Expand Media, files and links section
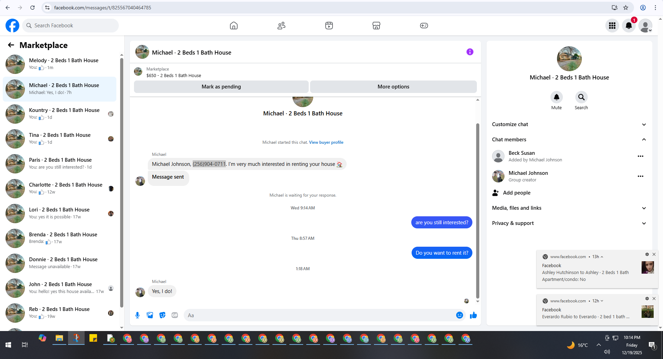This screenshot has width=663, height=359. (x=569, y=208)
